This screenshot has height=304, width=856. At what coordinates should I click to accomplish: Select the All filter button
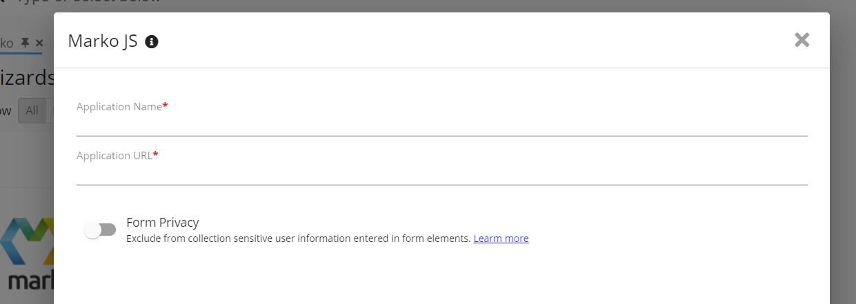pos(32,110)
